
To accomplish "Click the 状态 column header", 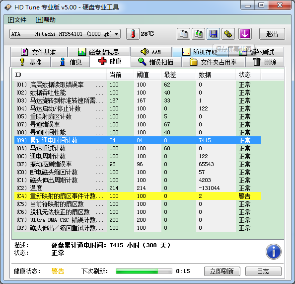I will click(x=248, y=75).
